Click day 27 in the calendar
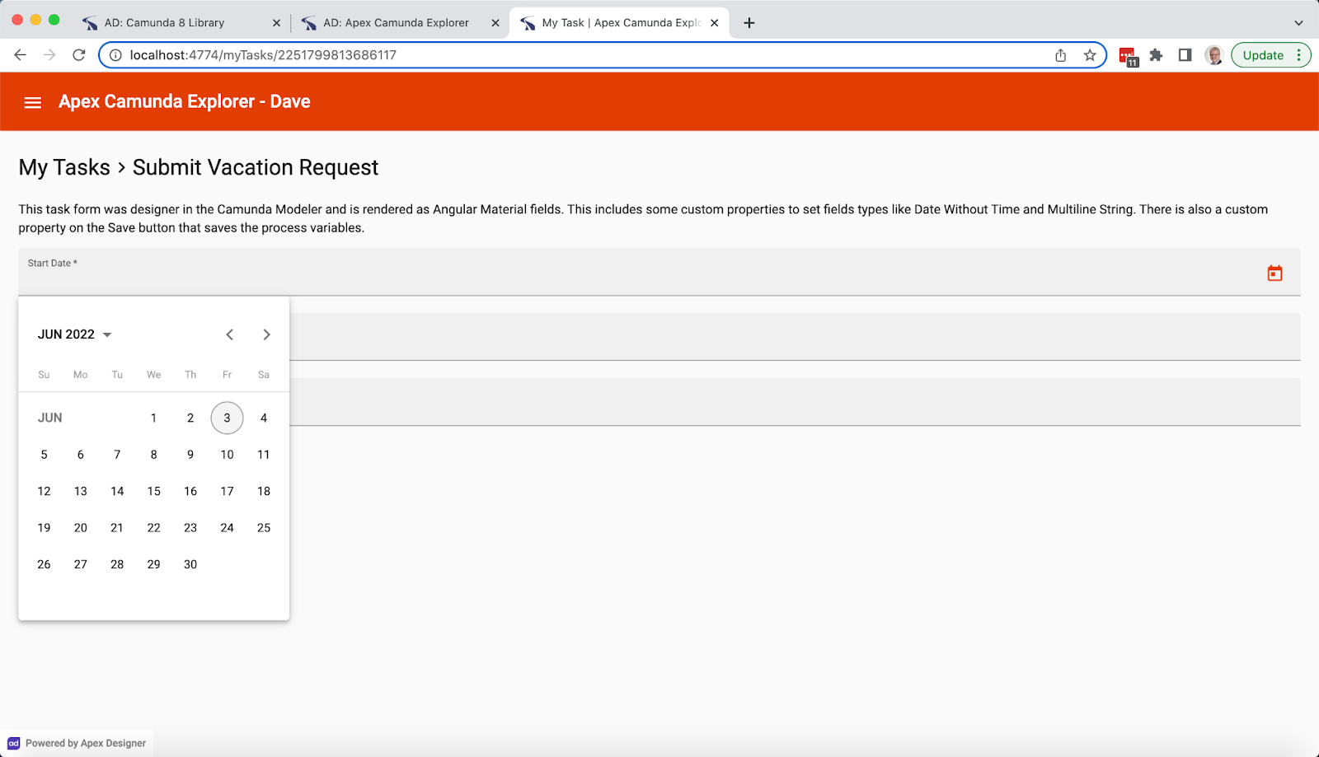 81,564
